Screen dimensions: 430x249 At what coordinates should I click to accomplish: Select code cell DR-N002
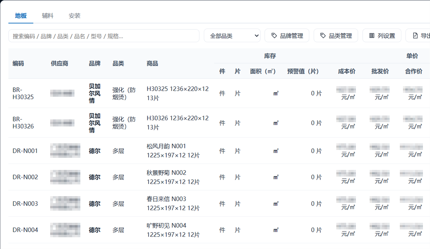point(25,177)
